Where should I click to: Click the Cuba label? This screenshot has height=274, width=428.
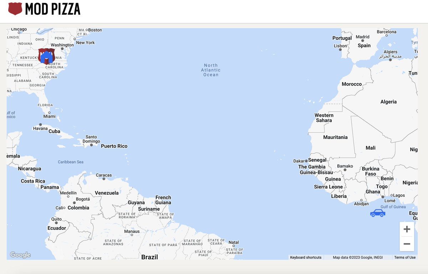click(54, 131)
